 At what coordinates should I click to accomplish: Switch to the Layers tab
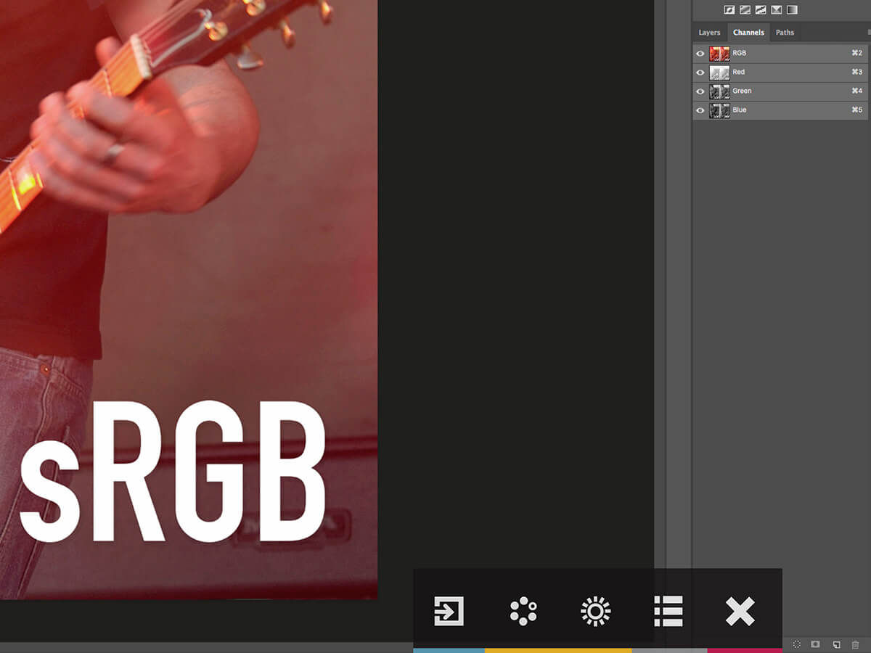(x=709, y=32)
